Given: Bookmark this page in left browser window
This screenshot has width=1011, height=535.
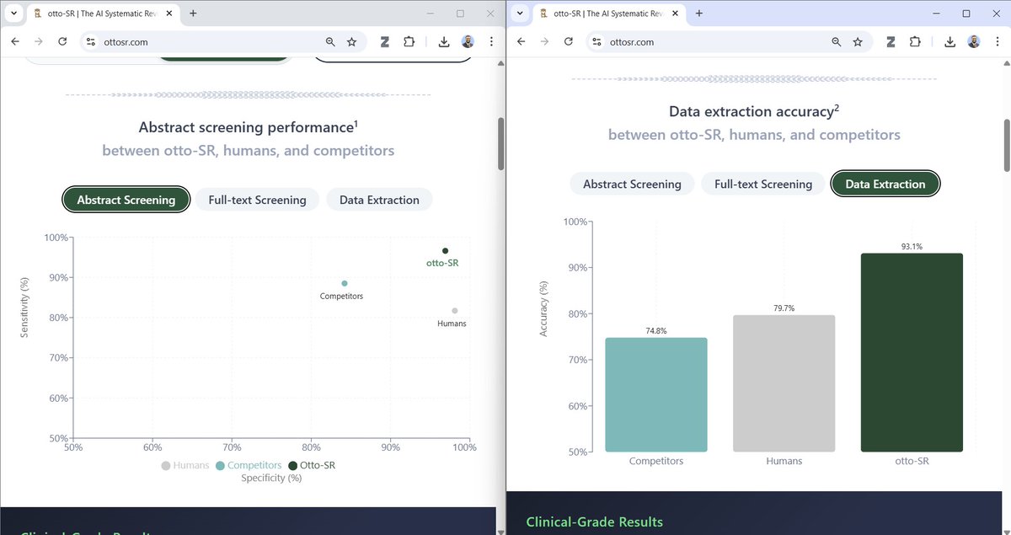Looking at the screenshot, I should click(351, 42).
